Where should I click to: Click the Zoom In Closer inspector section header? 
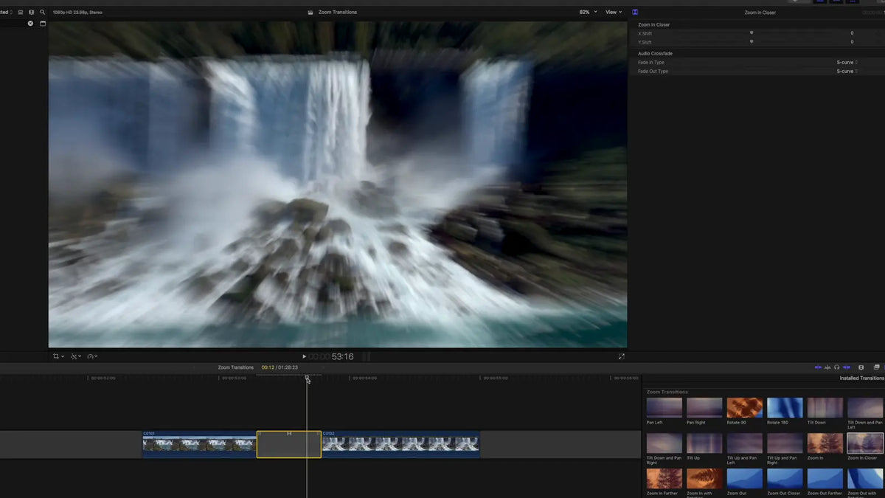click(653, 24)
